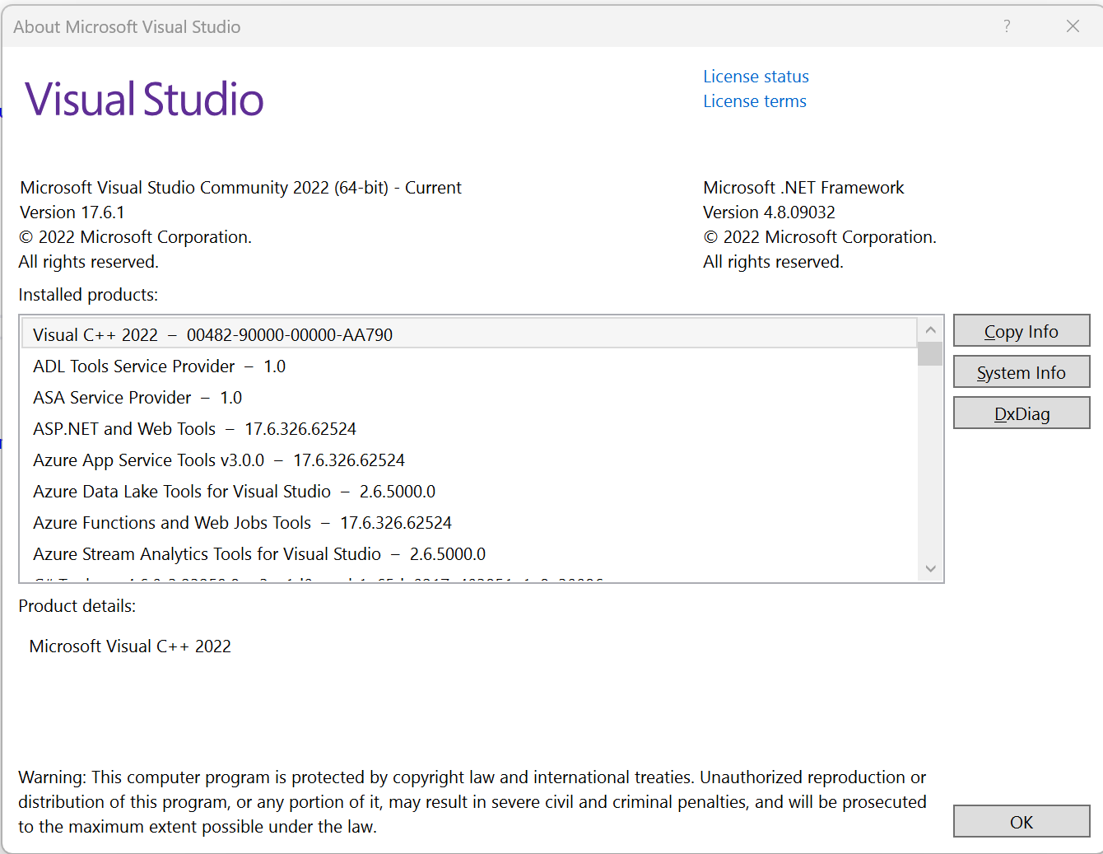Click the help question mark icon

pos(1007,26)
